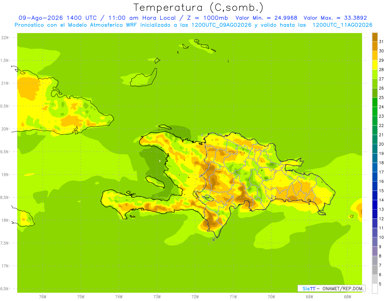Click the white colorbar segment below 5
This screenshot has width=390, height=301.
point(375,289)
